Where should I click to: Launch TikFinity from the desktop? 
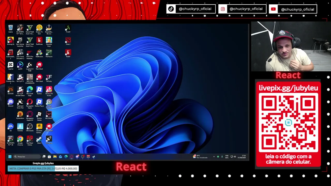click(x=49, y=79)
